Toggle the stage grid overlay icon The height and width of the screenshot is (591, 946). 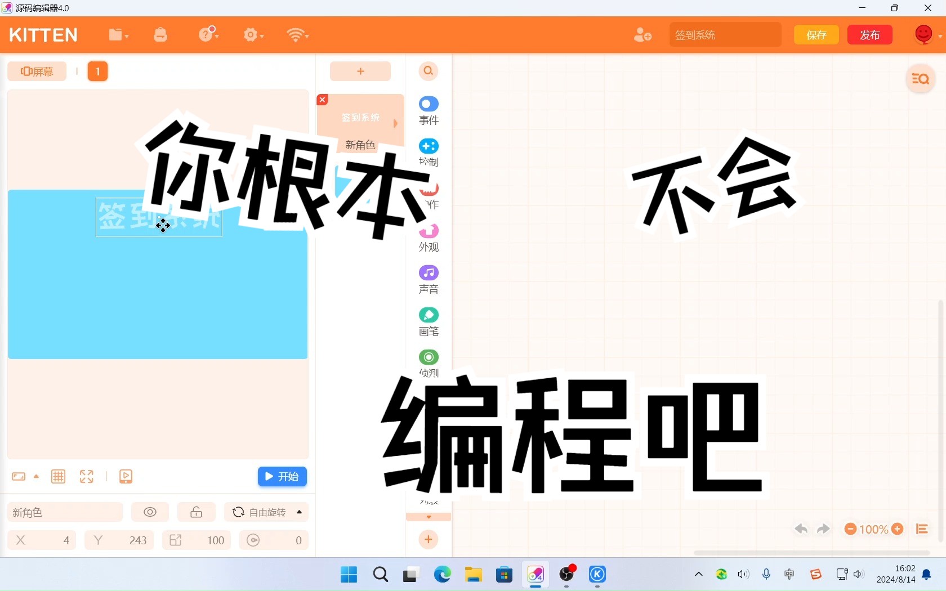pos(58,477)
